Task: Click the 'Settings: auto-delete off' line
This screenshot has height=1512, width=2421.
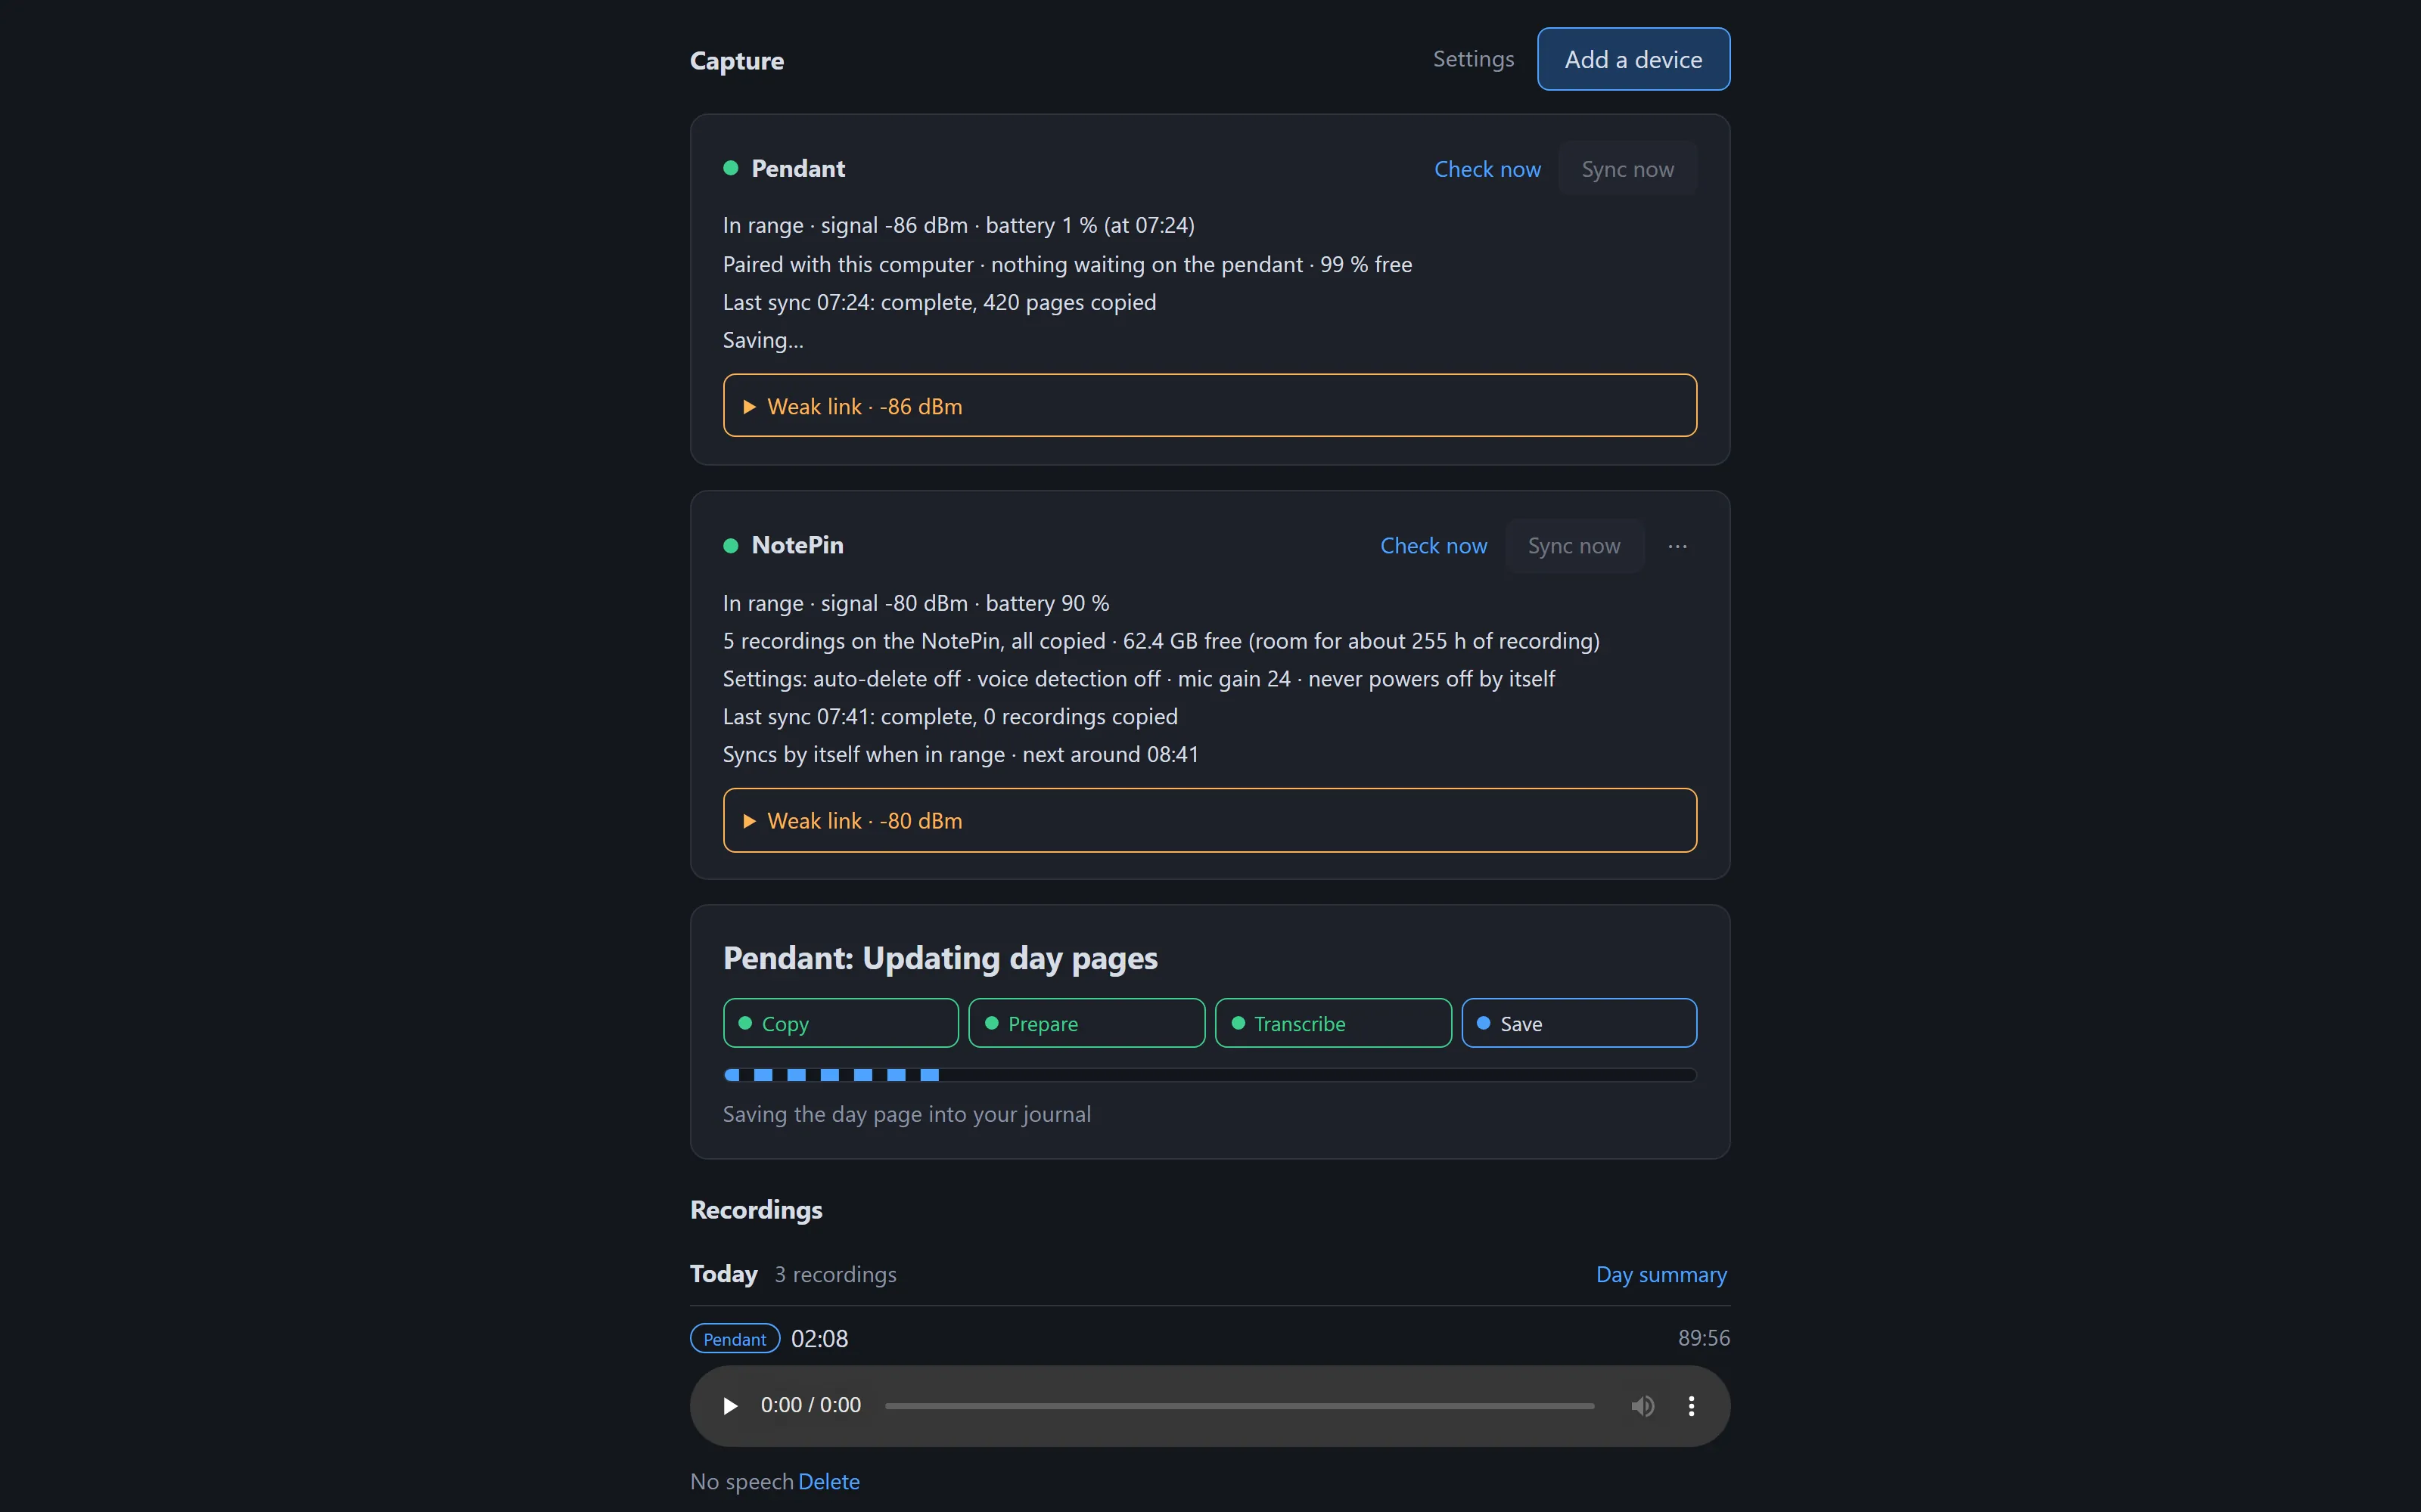Action: click(x=1139, y=678)
